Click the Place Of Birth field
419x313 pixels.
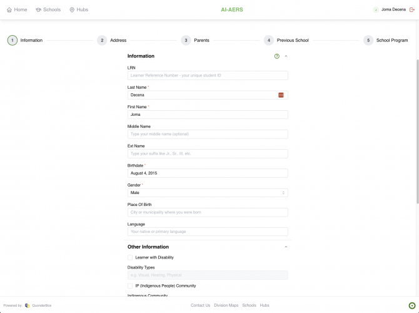pyautogui.click(x=208, y=212)
